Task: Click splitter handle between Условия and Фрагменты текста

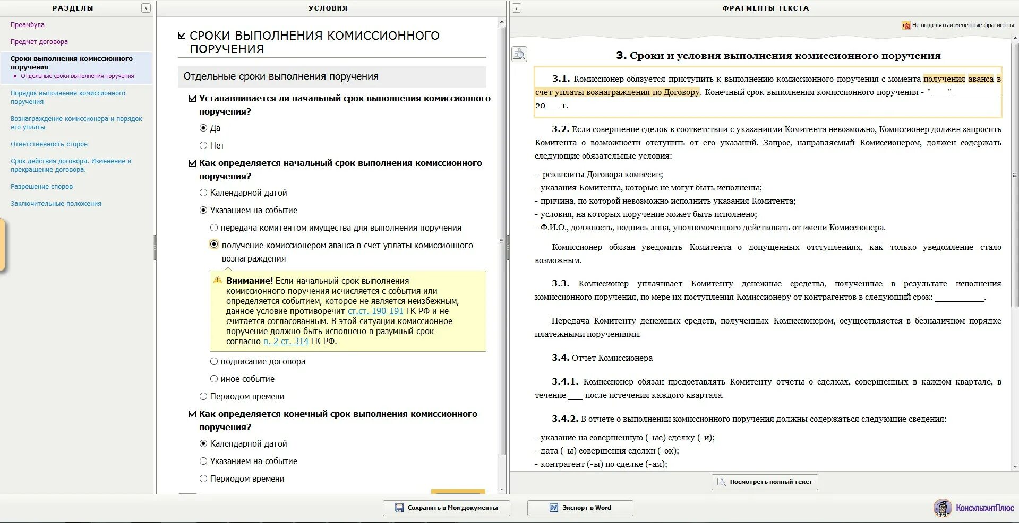Action: click(508, 247)
